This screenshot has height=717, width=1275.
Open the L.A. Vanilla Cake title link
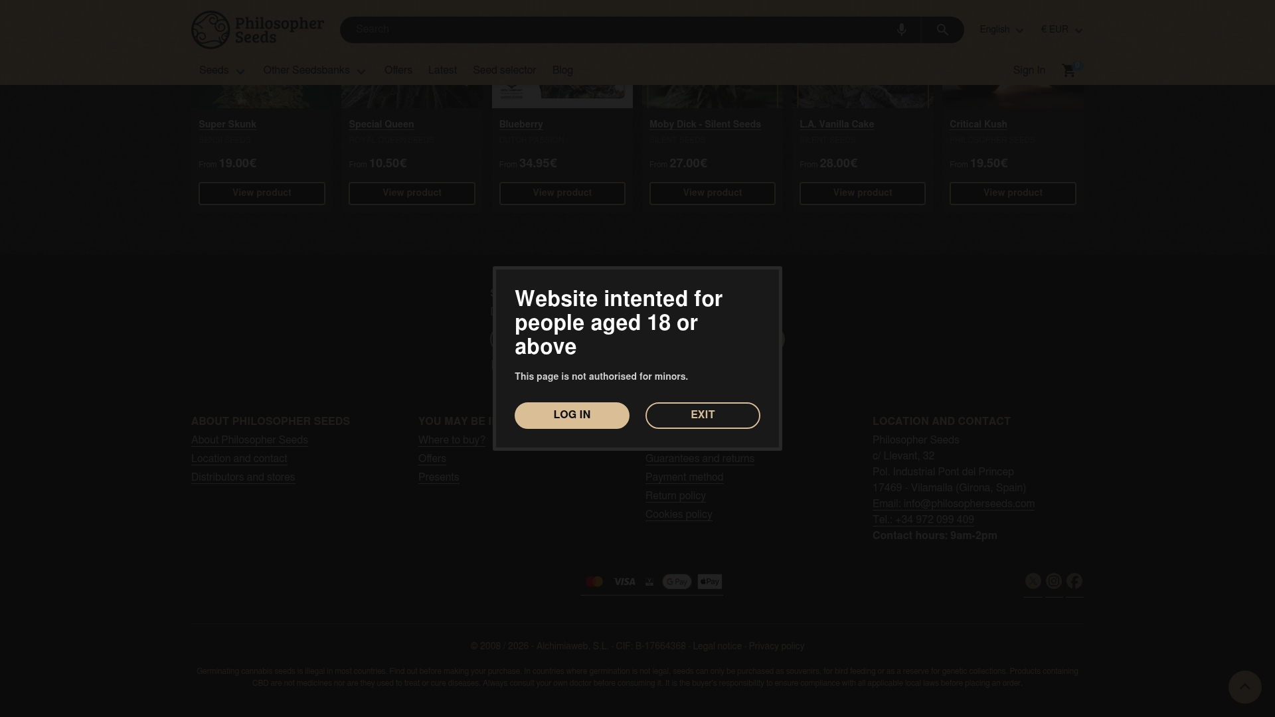837,125
